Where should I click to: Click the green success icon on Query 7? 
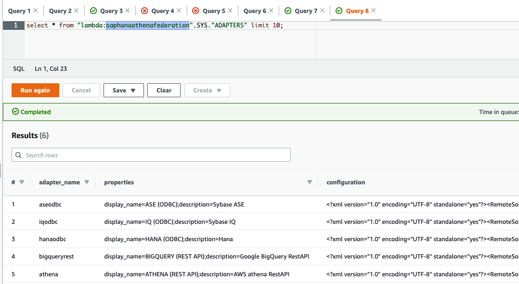coord(288,11)
